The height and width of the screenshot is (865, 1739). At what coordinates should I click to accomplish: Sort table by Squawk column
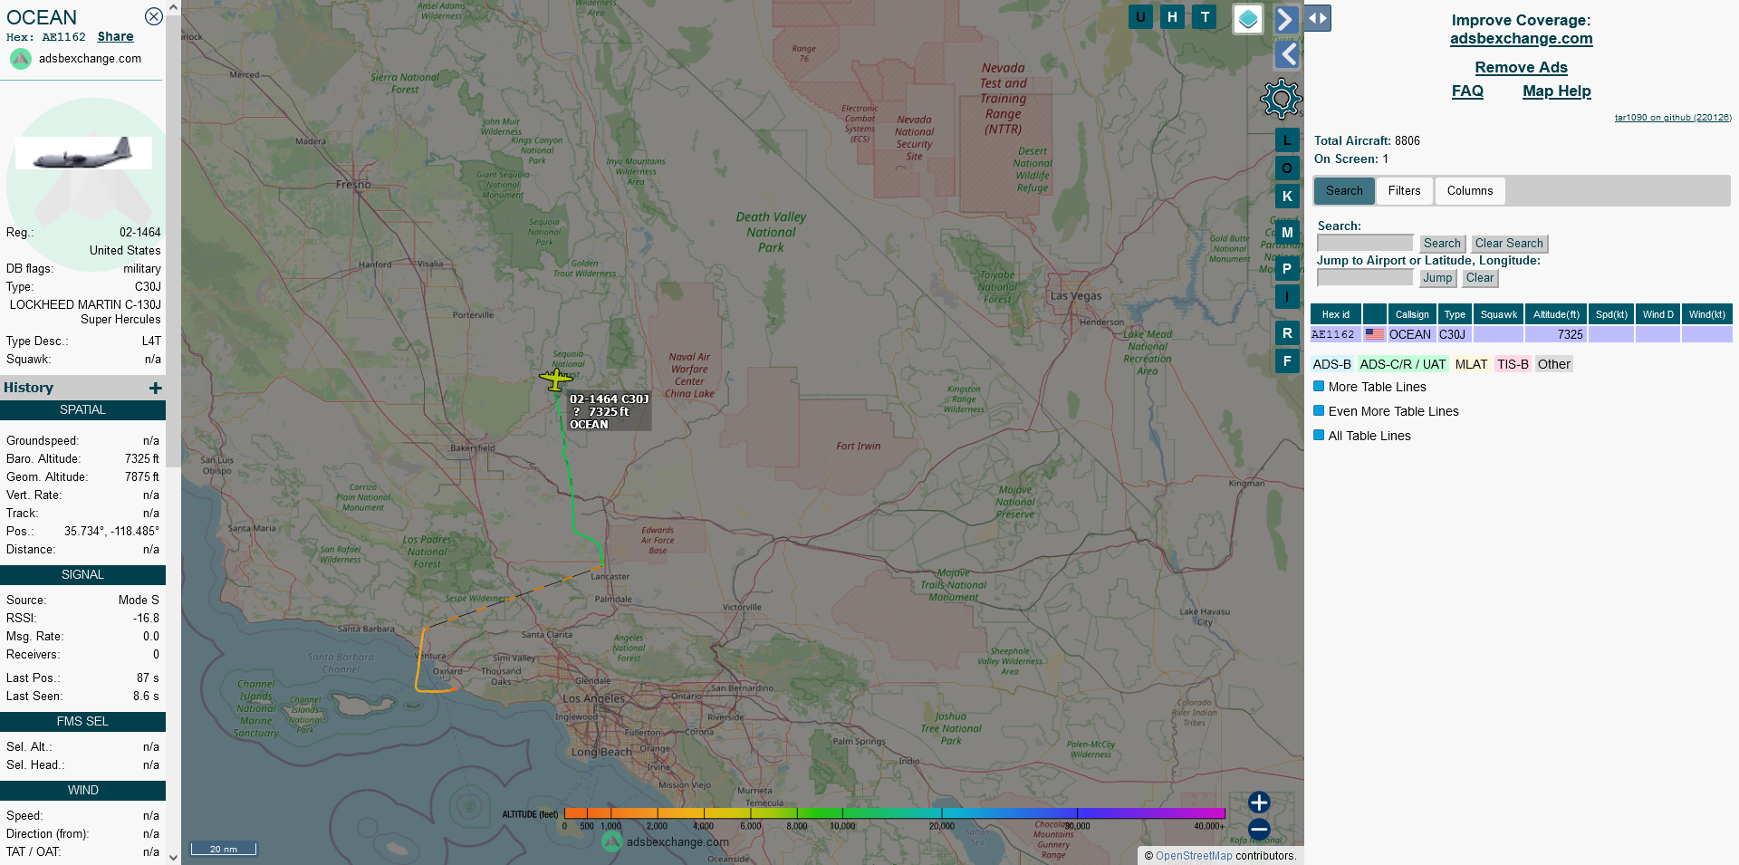tap(1499, 314)
